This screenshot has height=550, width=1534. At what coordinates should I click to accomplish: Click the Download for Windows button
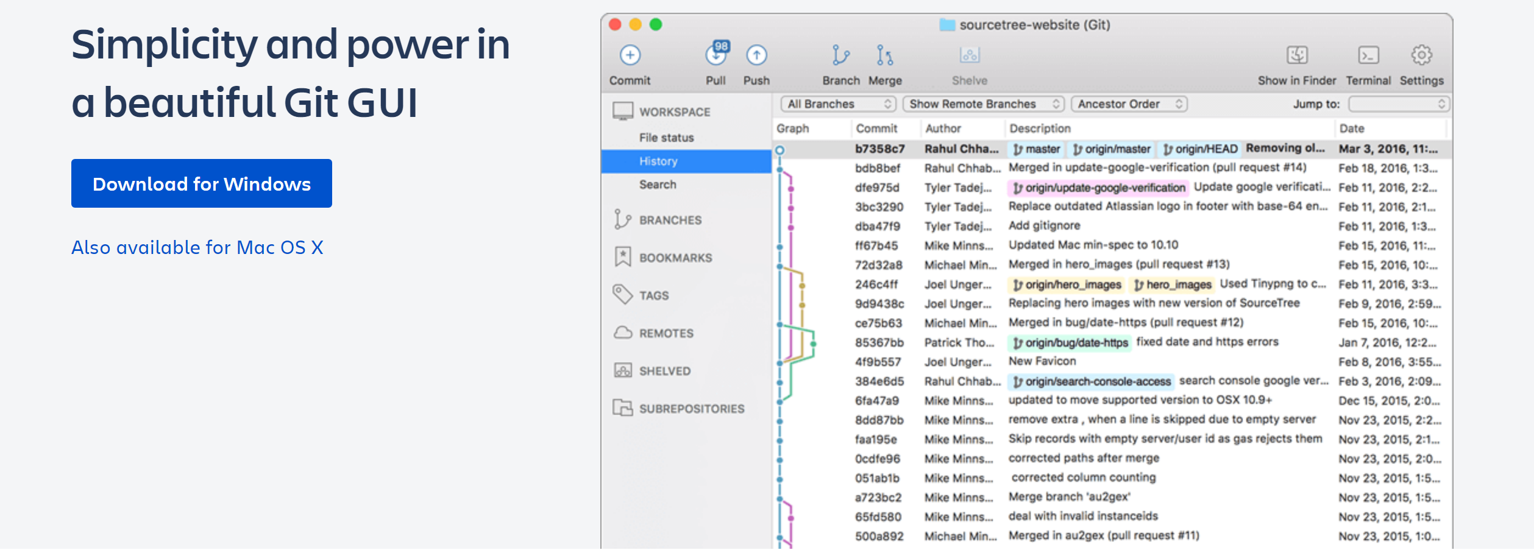pyautogui.click(x=202, y=183)
